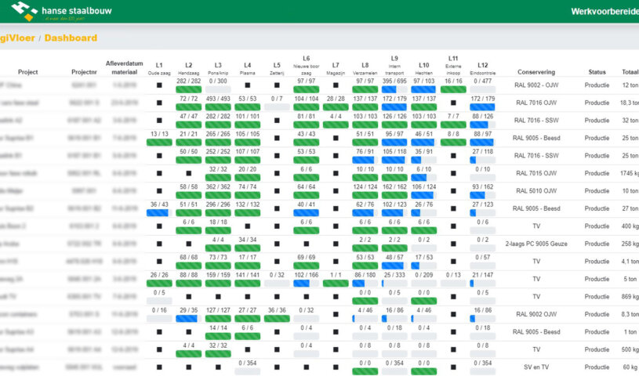Image resolution: width=639 pixels, height=376 pixels.
Task: Click the '17 / 53' value cell
Action: click(x=424, y=257)
